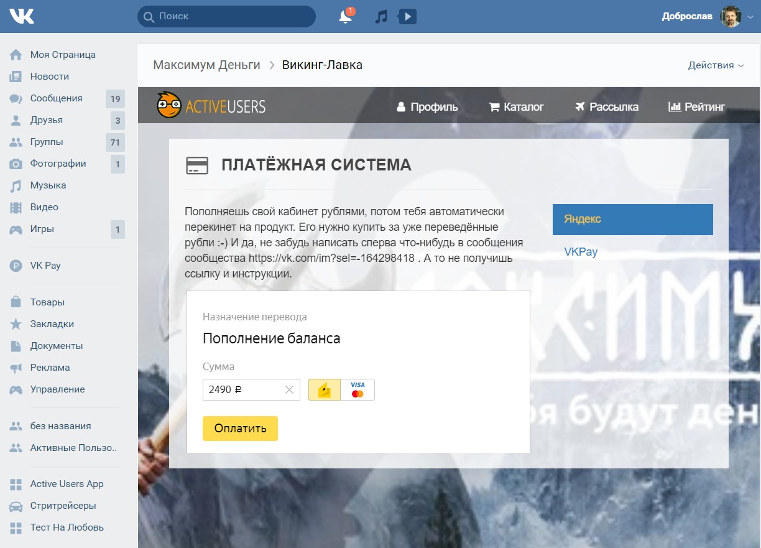Screen dimensions: 761x548
Task: Expand the account menu arrow next to avatar
Action: pyautogui.click(x=750, y=17)
